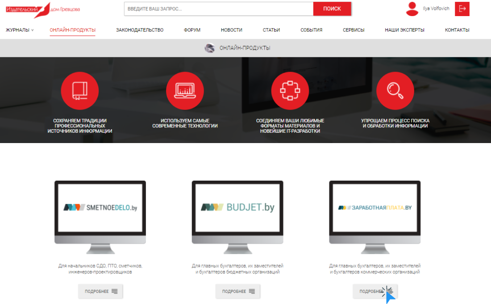Click Подробнее under BUDJET.by
Image resolution: width=491 pixels, height=304 pixels.
coord(238,291)
